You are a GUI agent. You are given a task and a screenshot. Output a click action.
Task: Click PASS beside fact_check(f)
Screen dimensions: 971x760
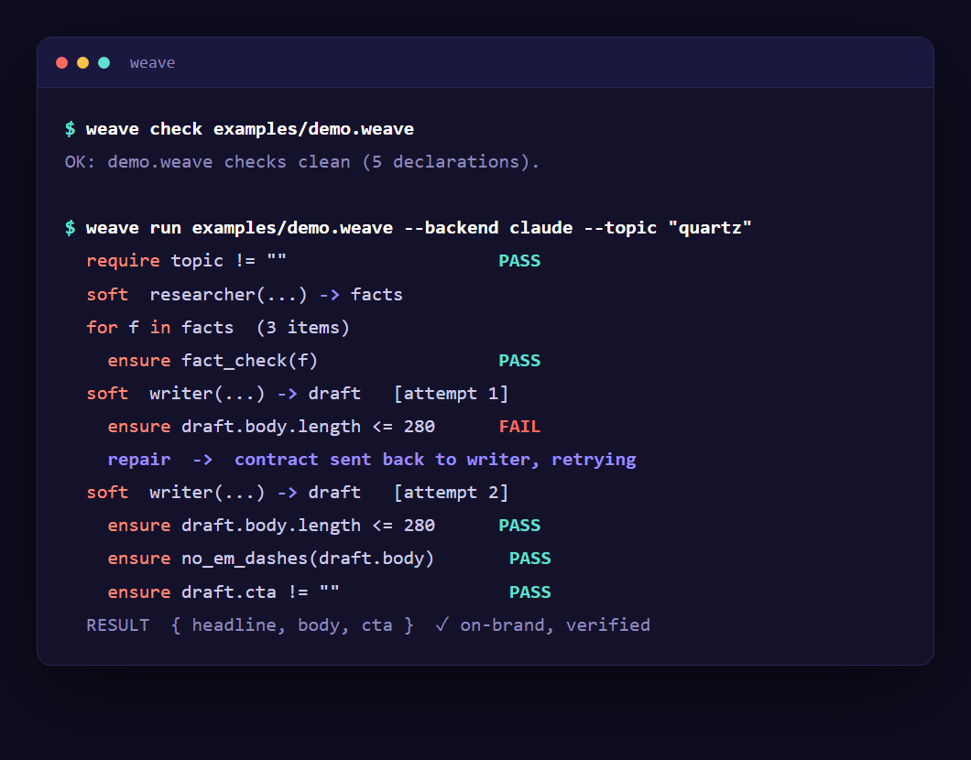[x=519, y=360]
